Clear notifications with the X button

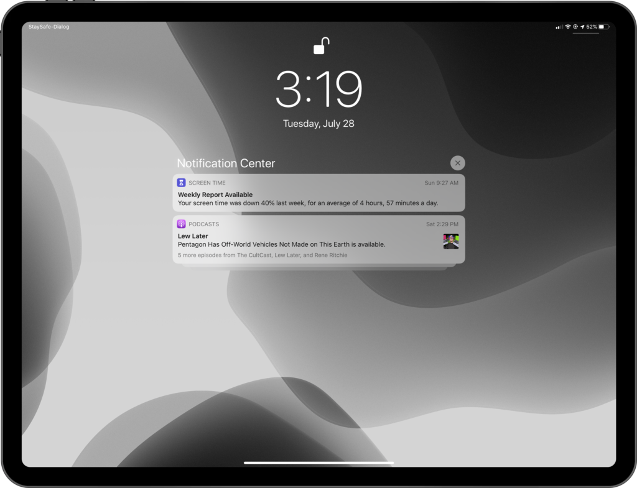click(457, 163)
